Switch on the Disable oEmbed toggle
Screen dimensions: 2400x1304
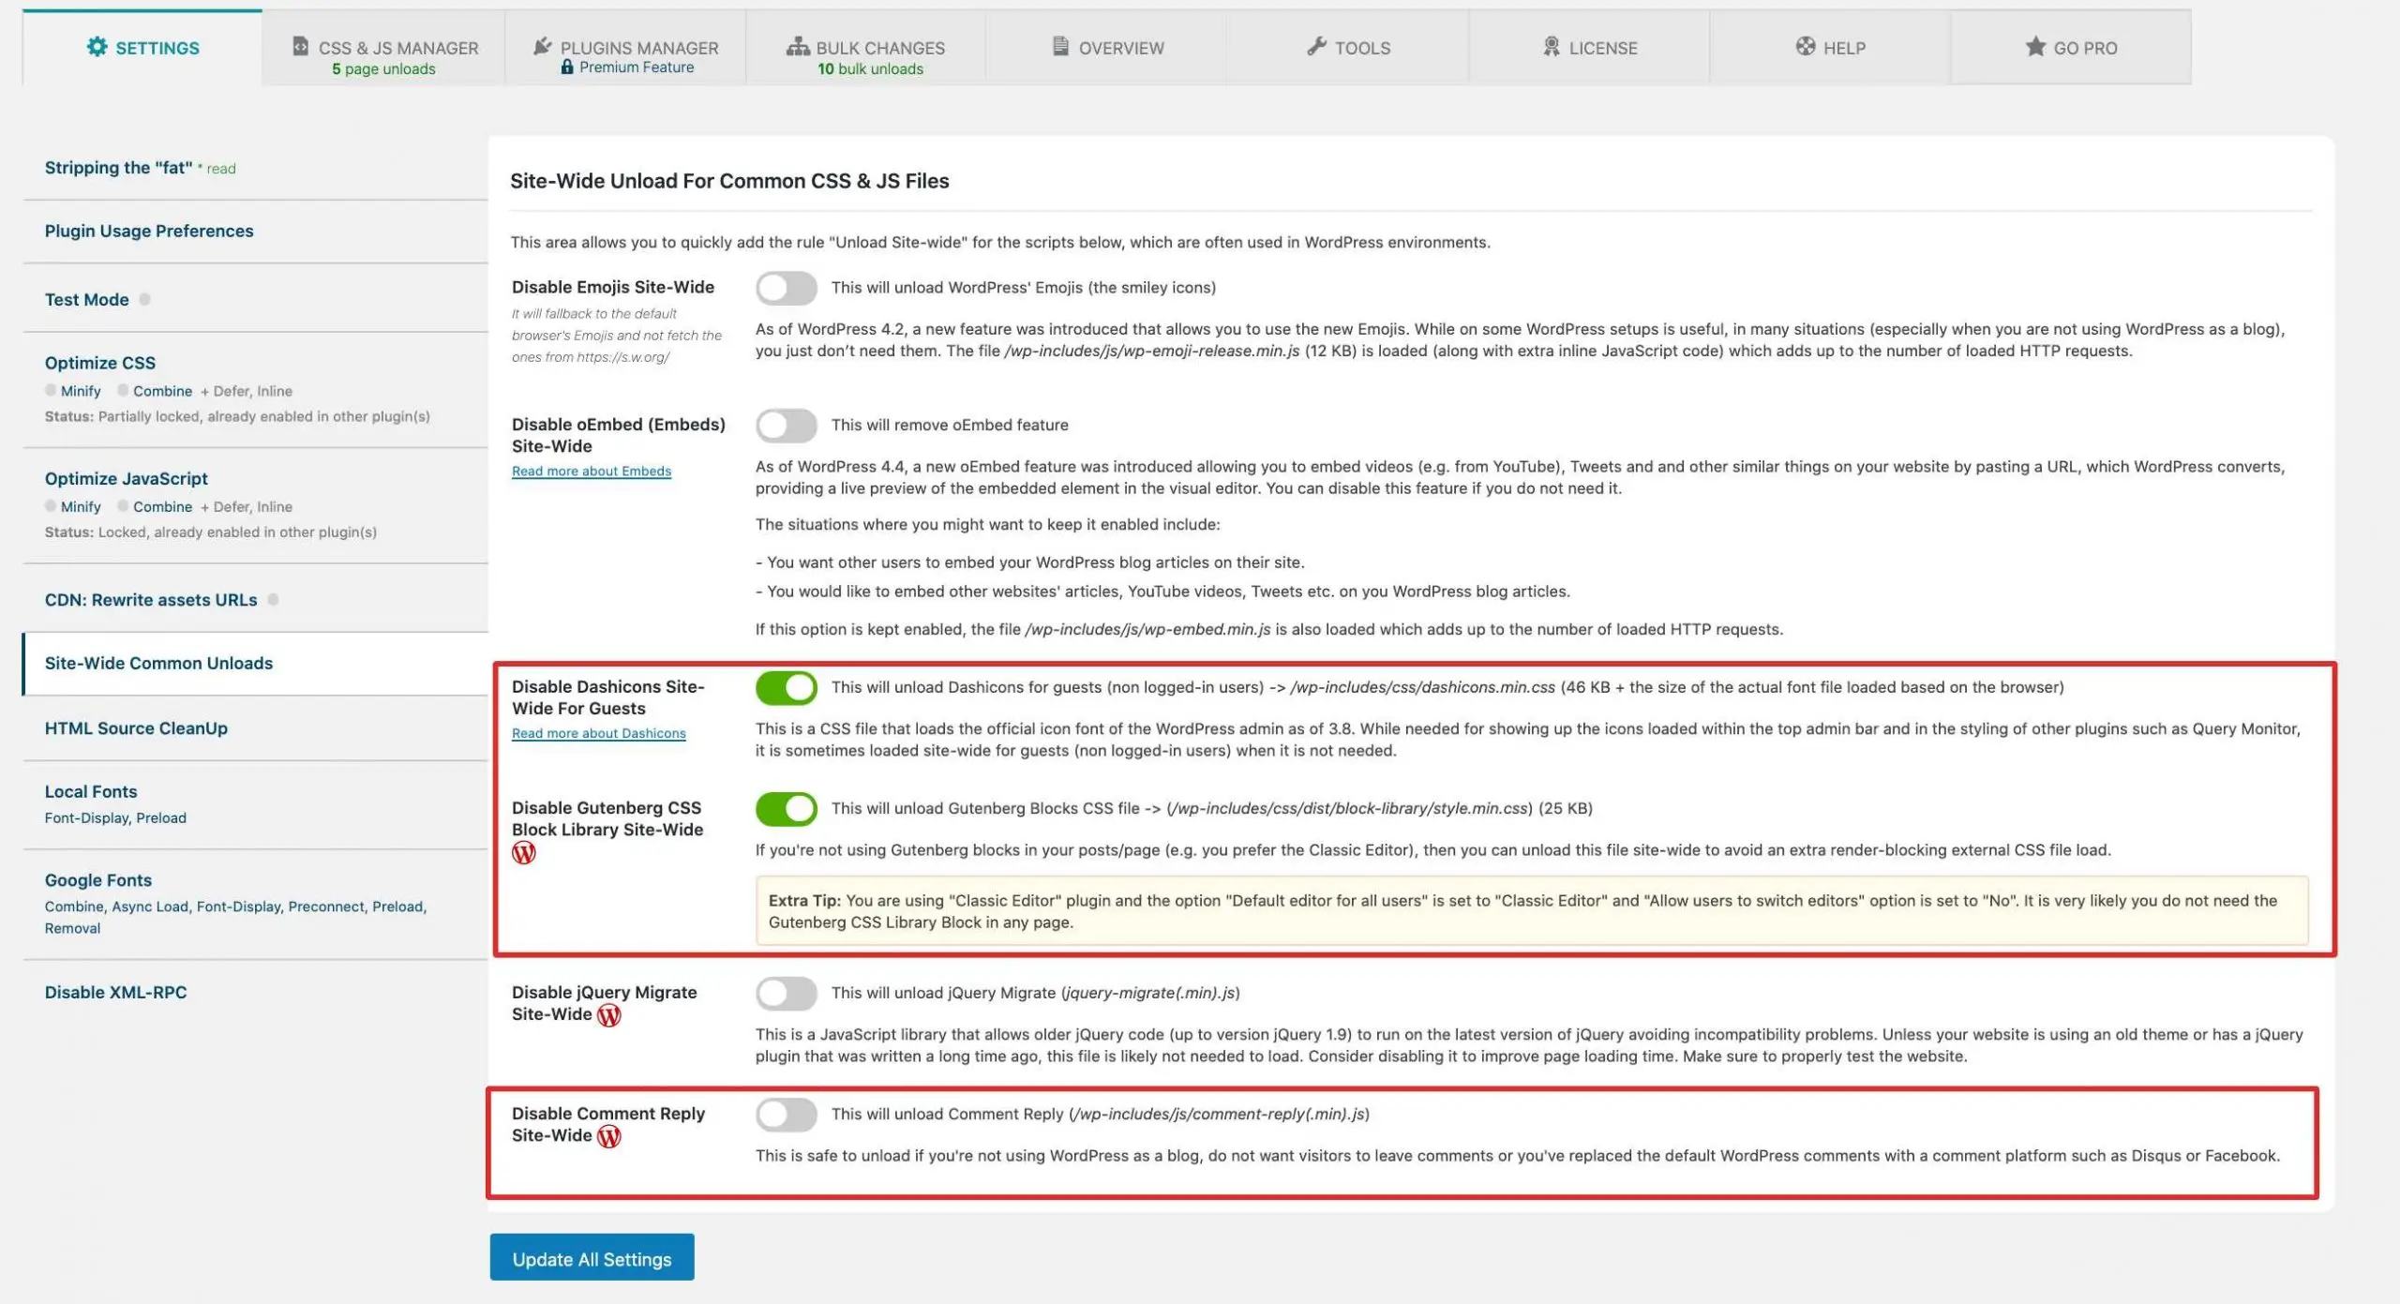pos(786,426)
